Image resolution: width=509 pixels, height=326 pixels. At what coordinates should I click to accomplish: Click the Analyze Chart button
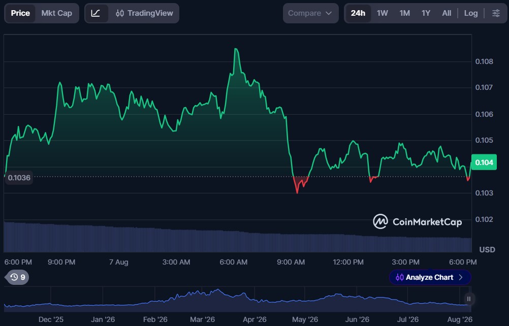430,277
